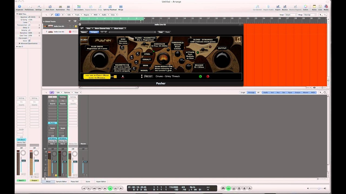Toggle mute on track 2 Indie Live Kit
Image resolution: width=346 pixels, height=194 pixels.
[x=73, y=32]
